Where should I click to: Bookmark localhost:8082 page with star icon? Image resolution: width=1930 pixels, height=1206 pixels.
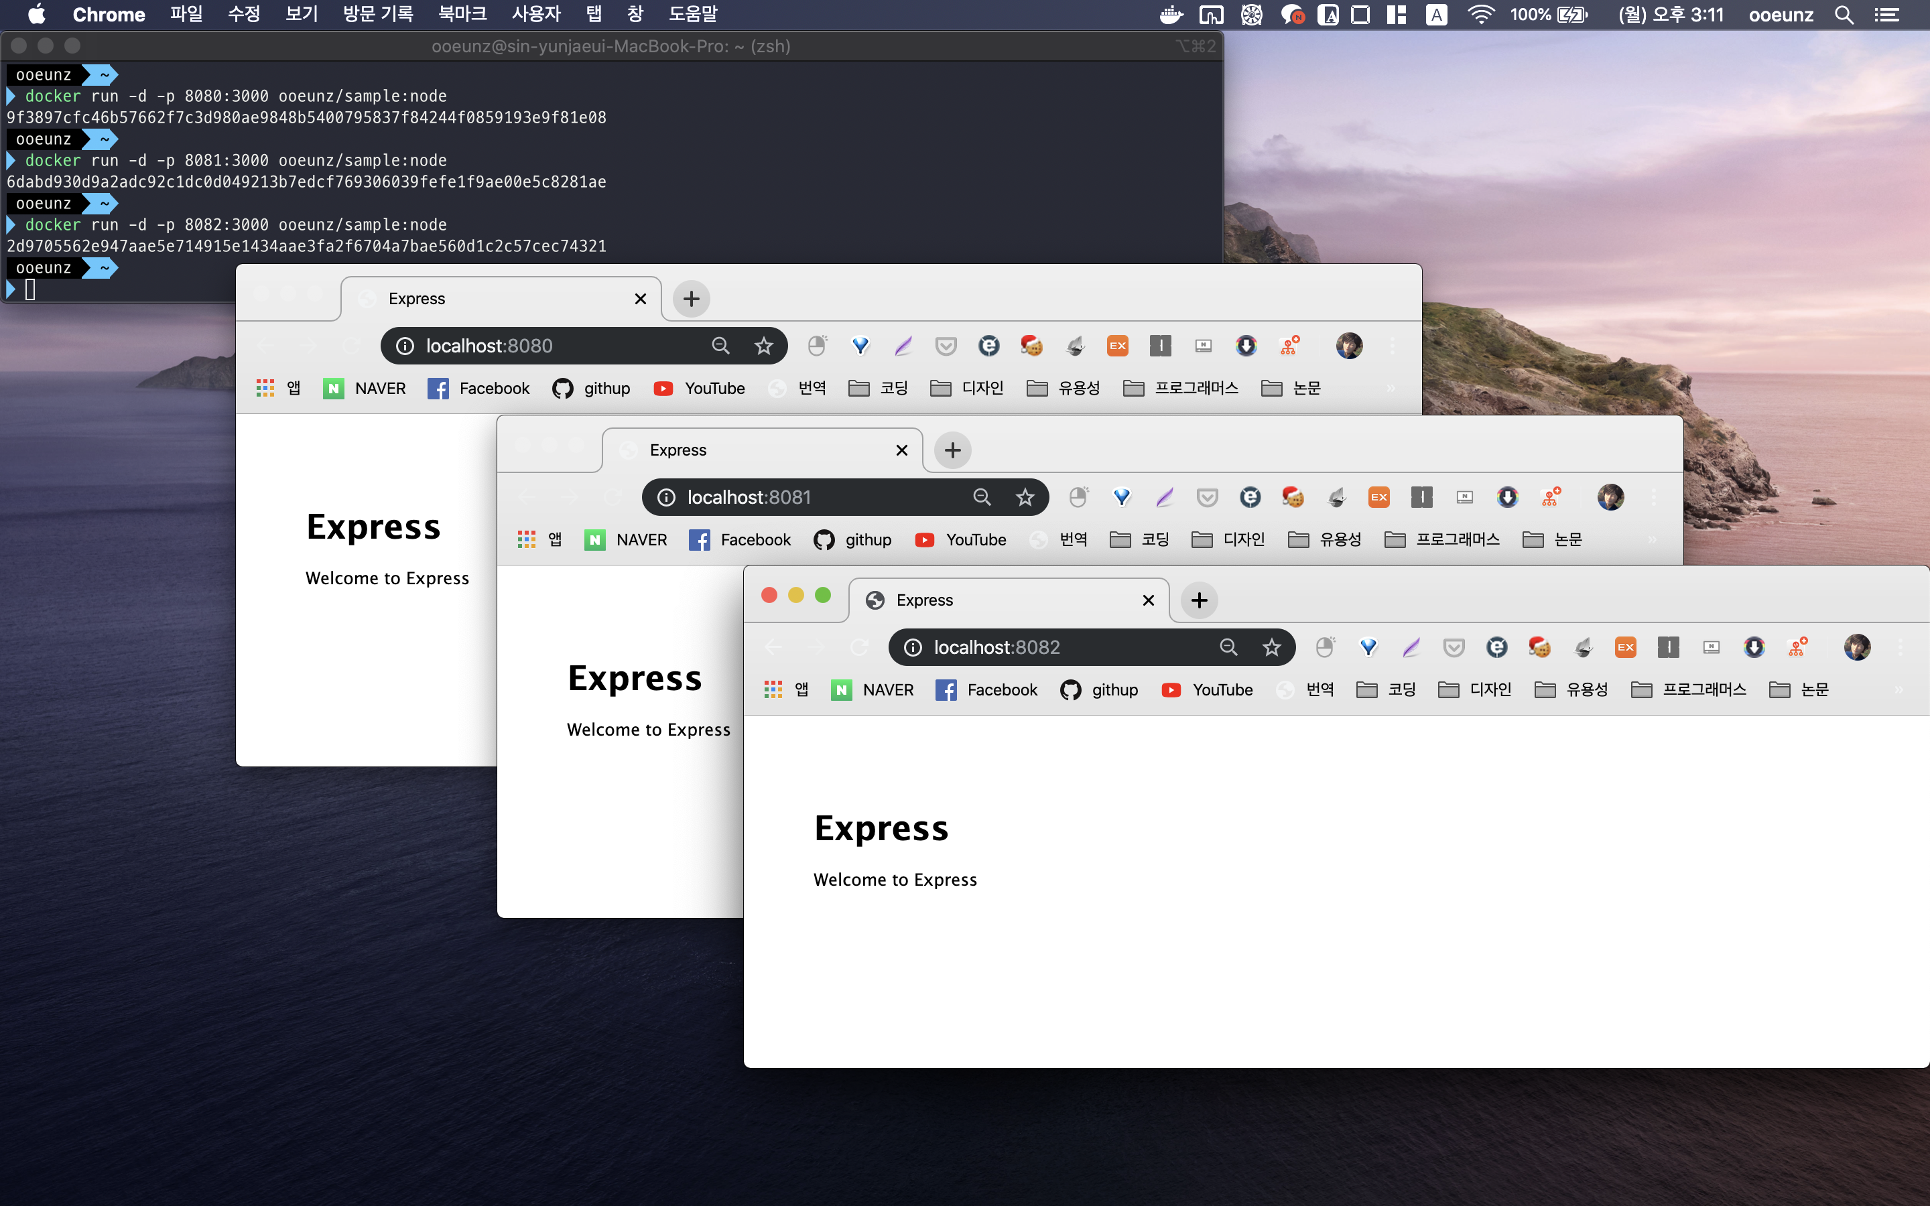pos(1271,647)
